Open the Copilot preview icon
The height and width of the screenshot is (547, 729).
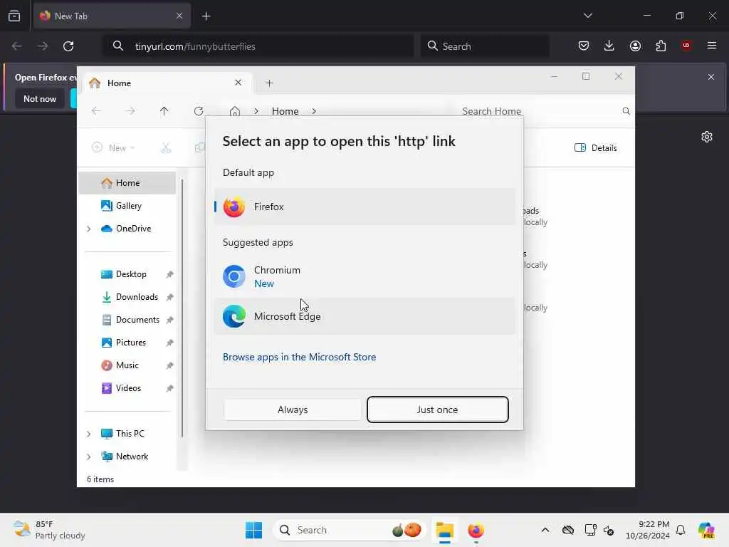pos(707,530)
